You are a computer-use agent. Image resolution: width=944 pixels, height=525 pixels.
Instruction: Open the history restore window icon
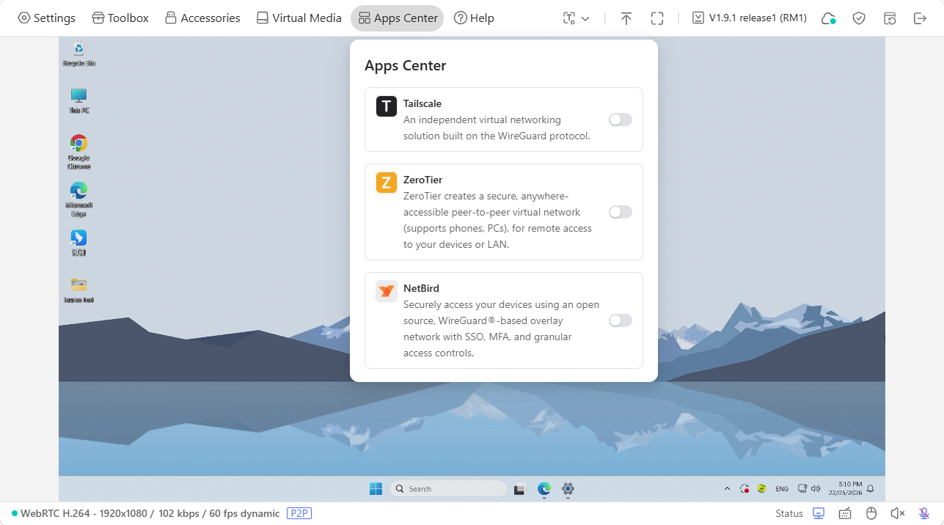tap(890, 18)
